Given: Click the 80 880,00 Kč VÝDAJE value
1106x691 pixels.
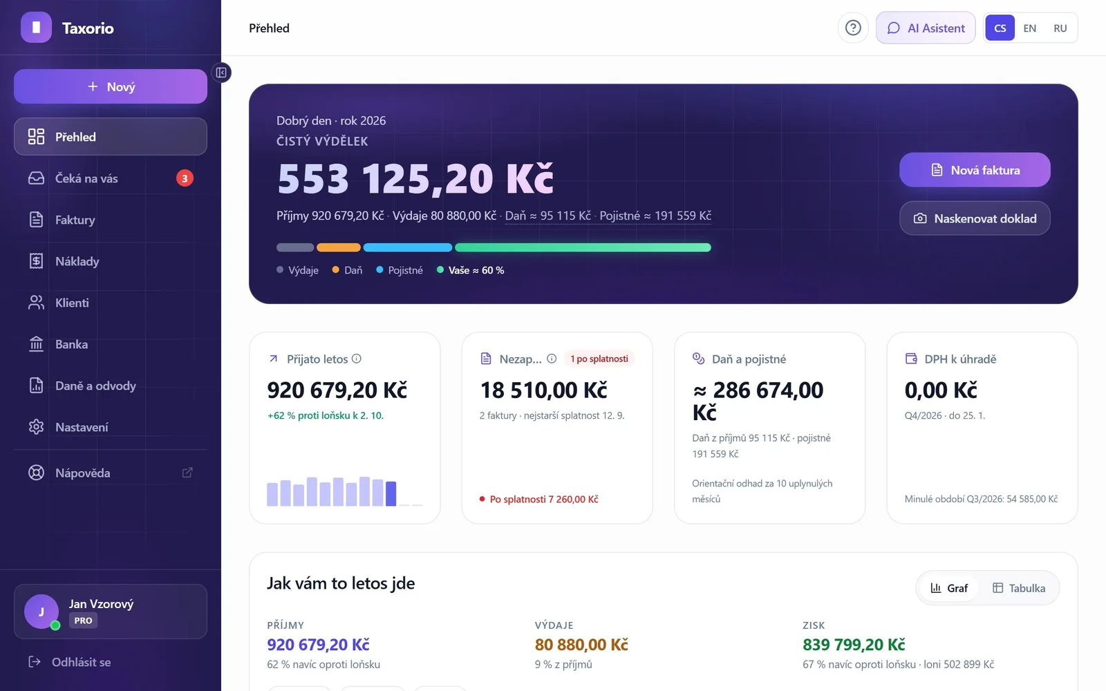Looking at the screenshot, I should [x=581, y=645].
